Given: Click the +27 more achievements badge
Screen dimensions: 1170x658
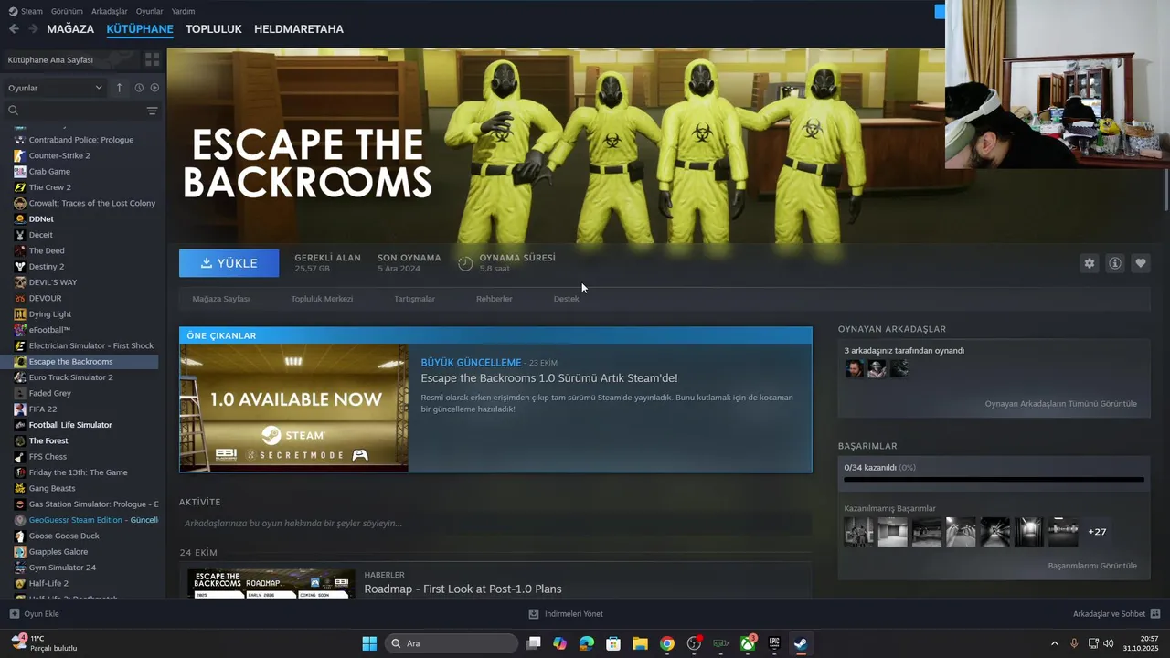Looking at the screenshot, I should click(x=1097, y=532).
